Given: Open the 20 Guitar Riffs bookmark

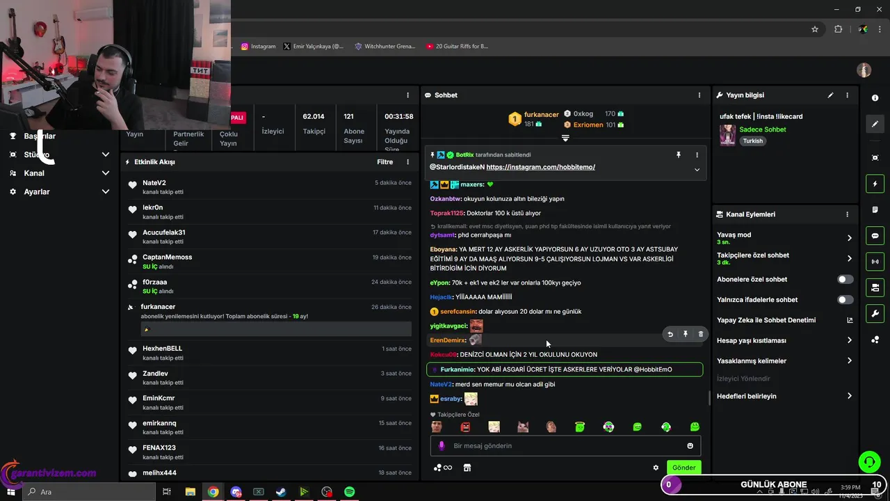Looking at the screenshot, I should (x=458, y=47).
